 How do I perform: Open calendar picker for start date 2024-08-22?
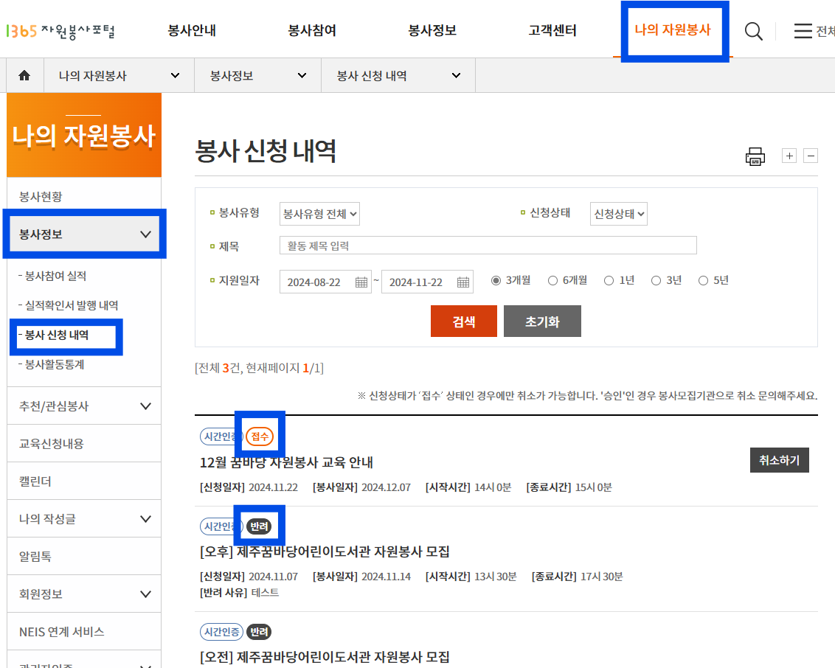tap(361, 282)
